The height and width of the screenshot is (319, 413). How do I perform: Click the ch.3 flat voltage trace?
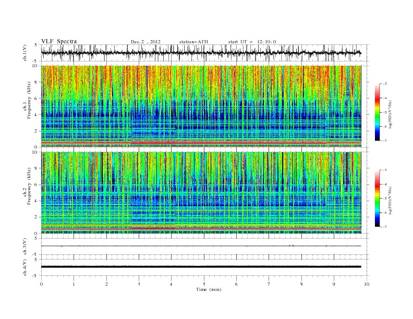[201, 246]
